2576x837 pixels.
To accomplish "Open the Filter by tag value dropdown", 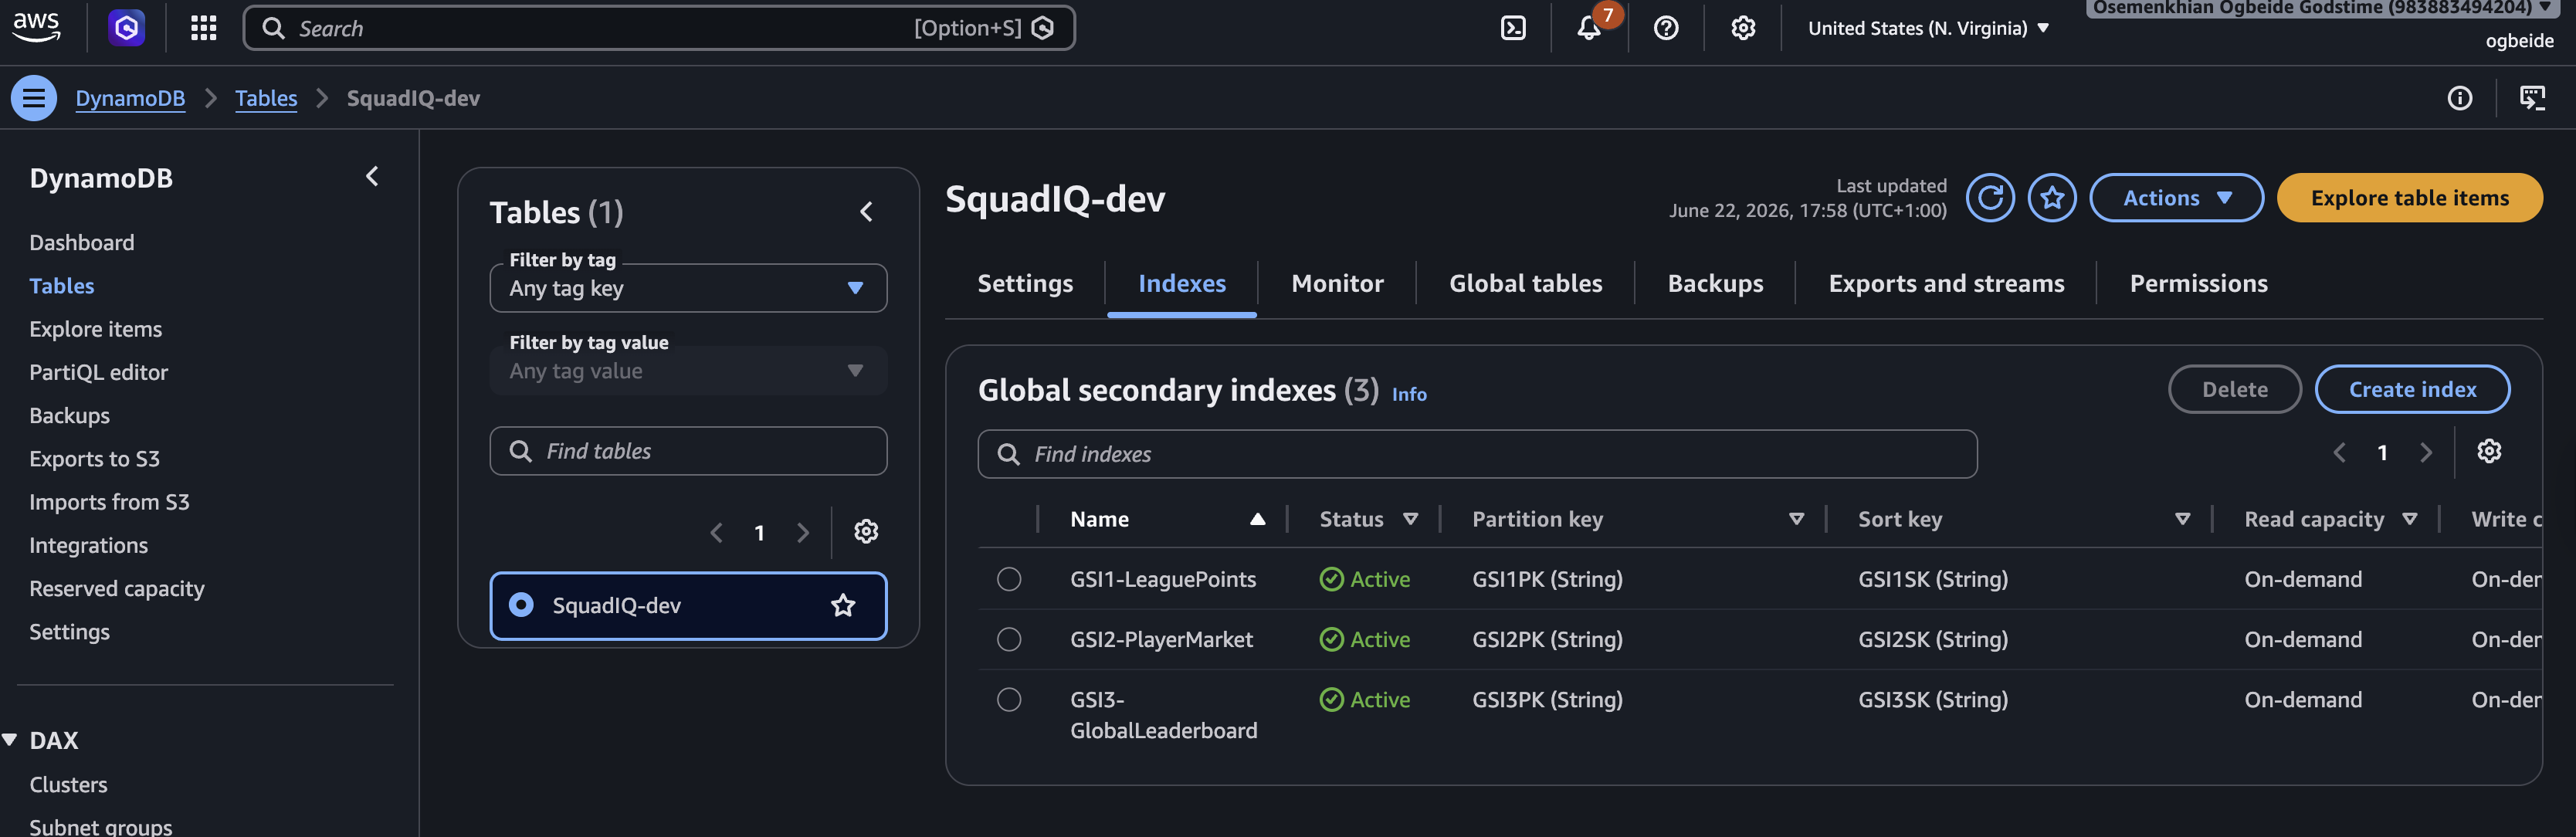I will [688, 371].
